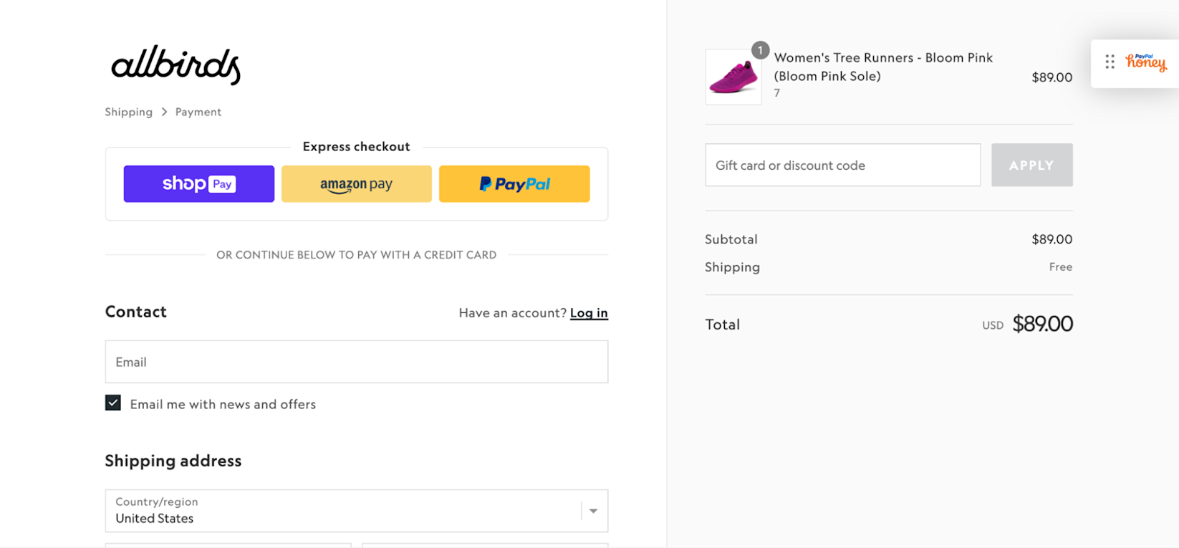Screen dimensions: 1179x548
Task: Click the Allbirds logo
Action: tap(175, 66)
